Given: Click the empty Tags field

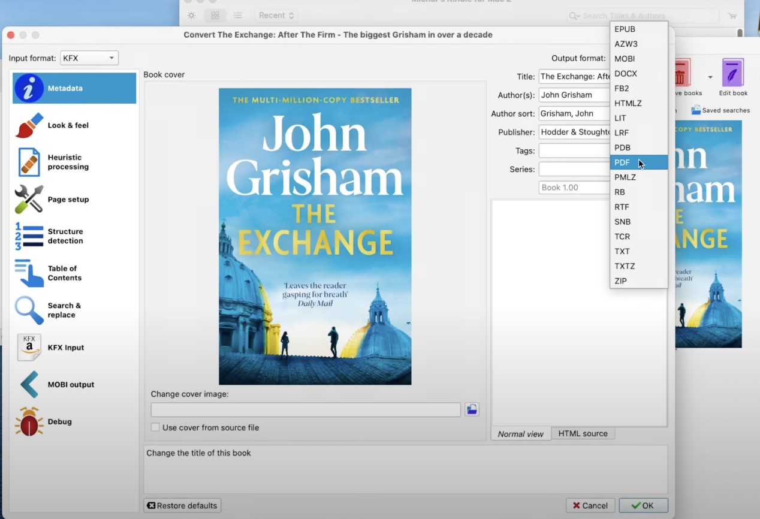Looking at the screenshot, I should click(x=574, y=150).
